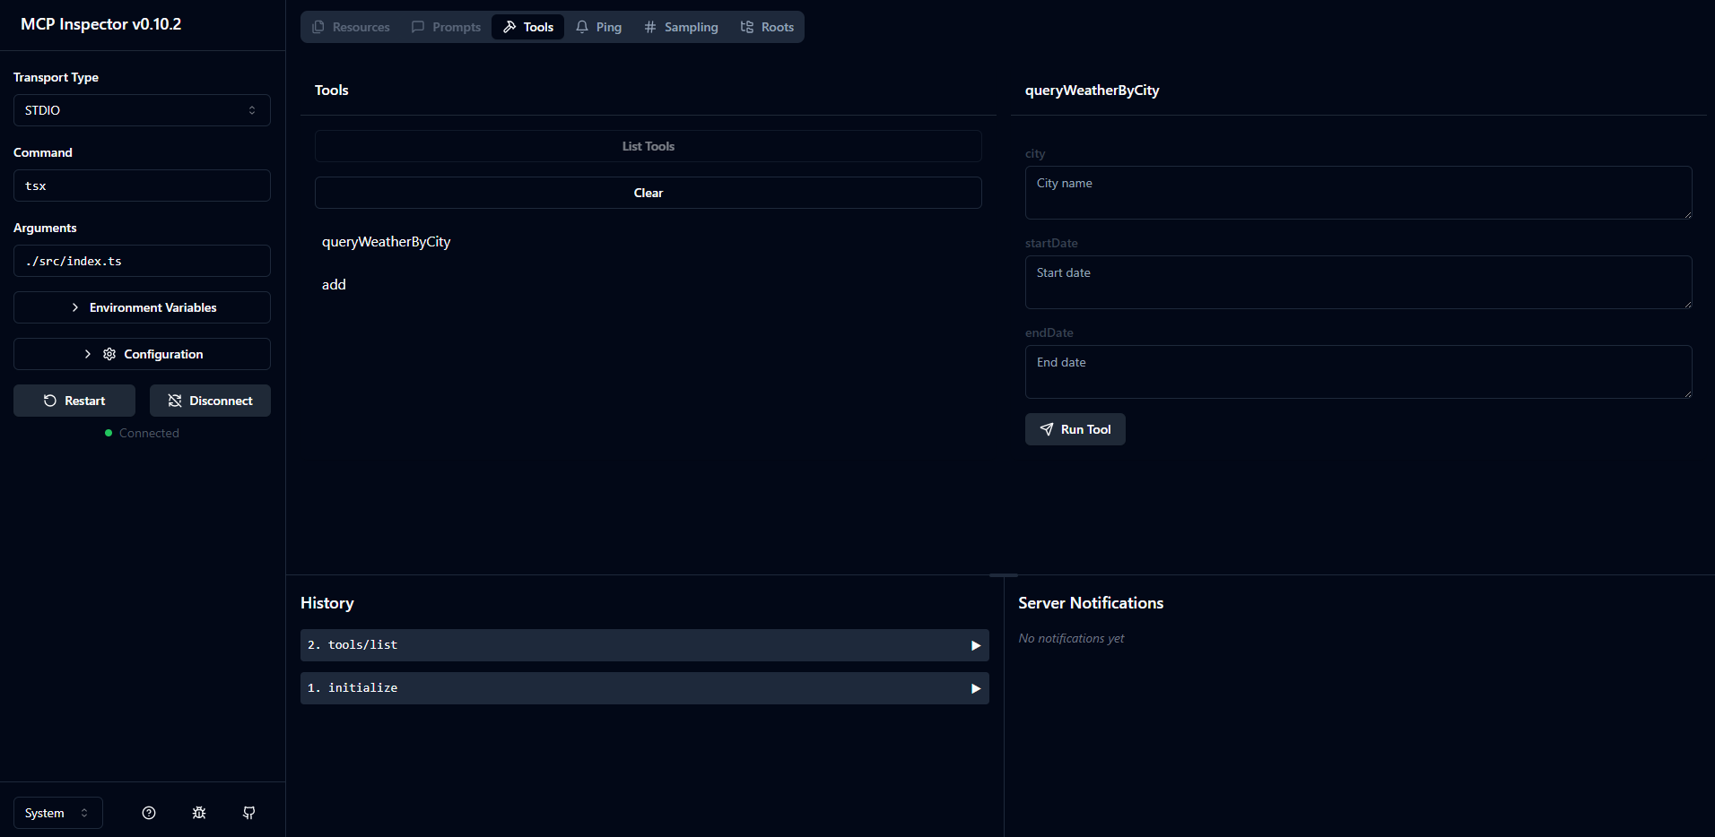Expand the tools/list history entry
Viewport: 1715px width, 837px height.
[645, 645]
